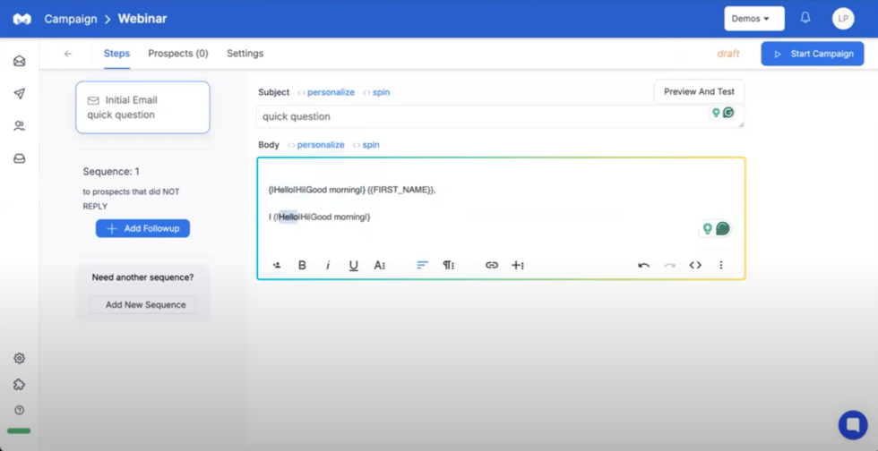Viewport: 878px width, 451px height.
Task: Switch to the Settings tab
Action: pyautogui.click(x=245, y=54)
